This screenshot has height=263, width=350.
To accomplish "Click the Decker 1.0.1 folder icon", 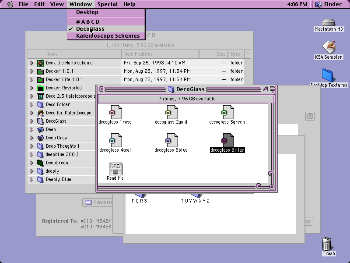I will [40, 71].
